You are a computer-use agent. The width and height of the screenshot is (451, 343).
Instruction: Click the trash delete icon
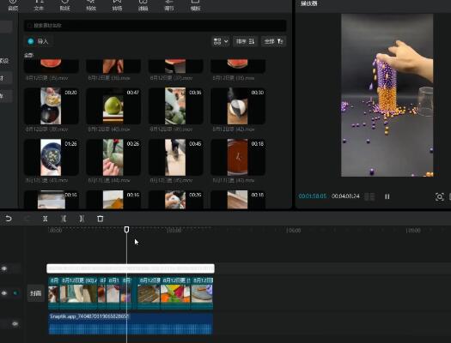pyautogui.click(x=101, y=219)
